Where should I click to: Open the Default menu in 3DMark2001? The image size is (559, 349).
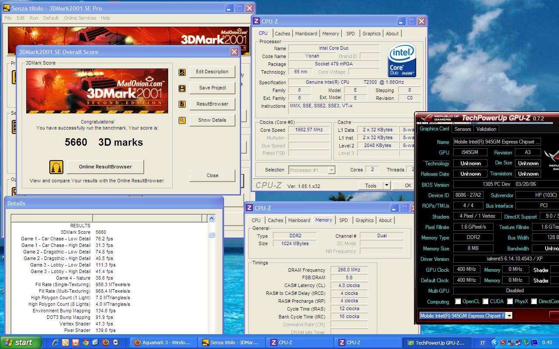pyautogui.click(x=51, y=18)
